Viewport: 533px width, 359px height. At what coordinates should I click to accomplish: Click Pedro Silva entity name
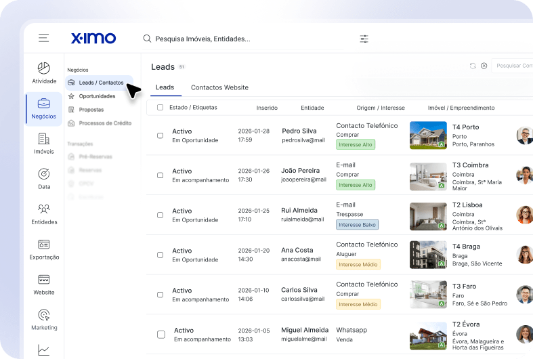click(x=299, y=131)
